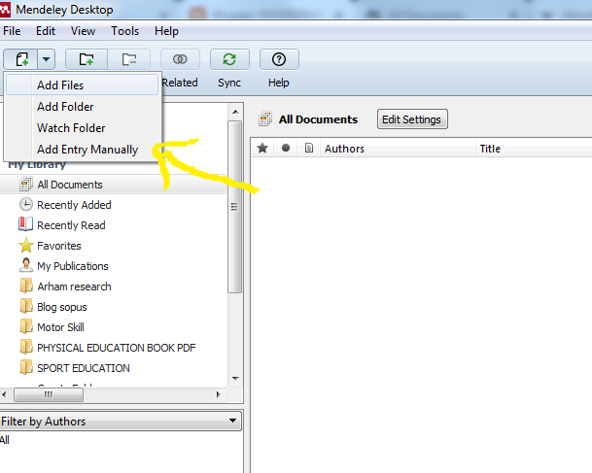This screenshot has height=473, width=592.
Task: Click the library panel vertical scrollbar thumb
Action: click(235, 207)
